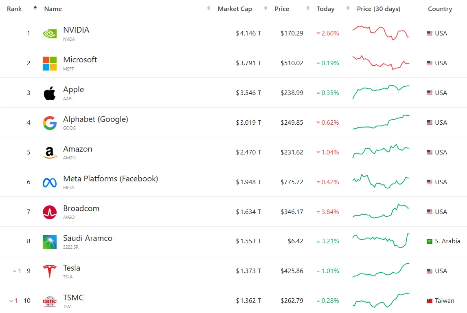This screenshot has height=313, width=467.
Task: Sort table using Name column sort arrows
Action: point(208,8)
